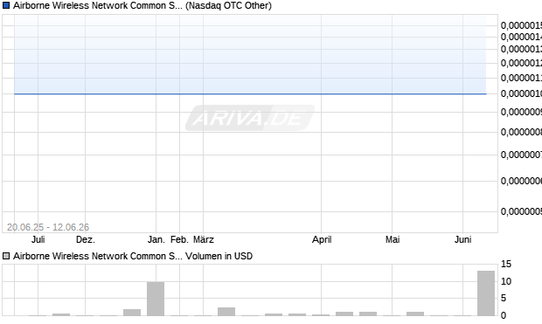542x324 pixels.
Task: Click the 'Juli' x-axis label
Action: (x=38, y=239)
